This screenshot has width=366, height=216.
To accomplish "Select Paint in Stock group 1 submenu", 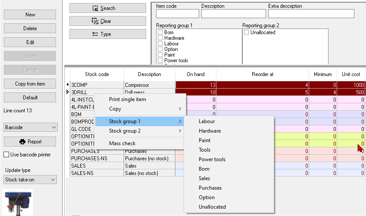I will tap(229, 140).
